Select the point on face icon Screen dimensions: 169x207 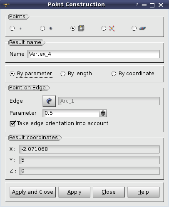(x=142, y=28)
